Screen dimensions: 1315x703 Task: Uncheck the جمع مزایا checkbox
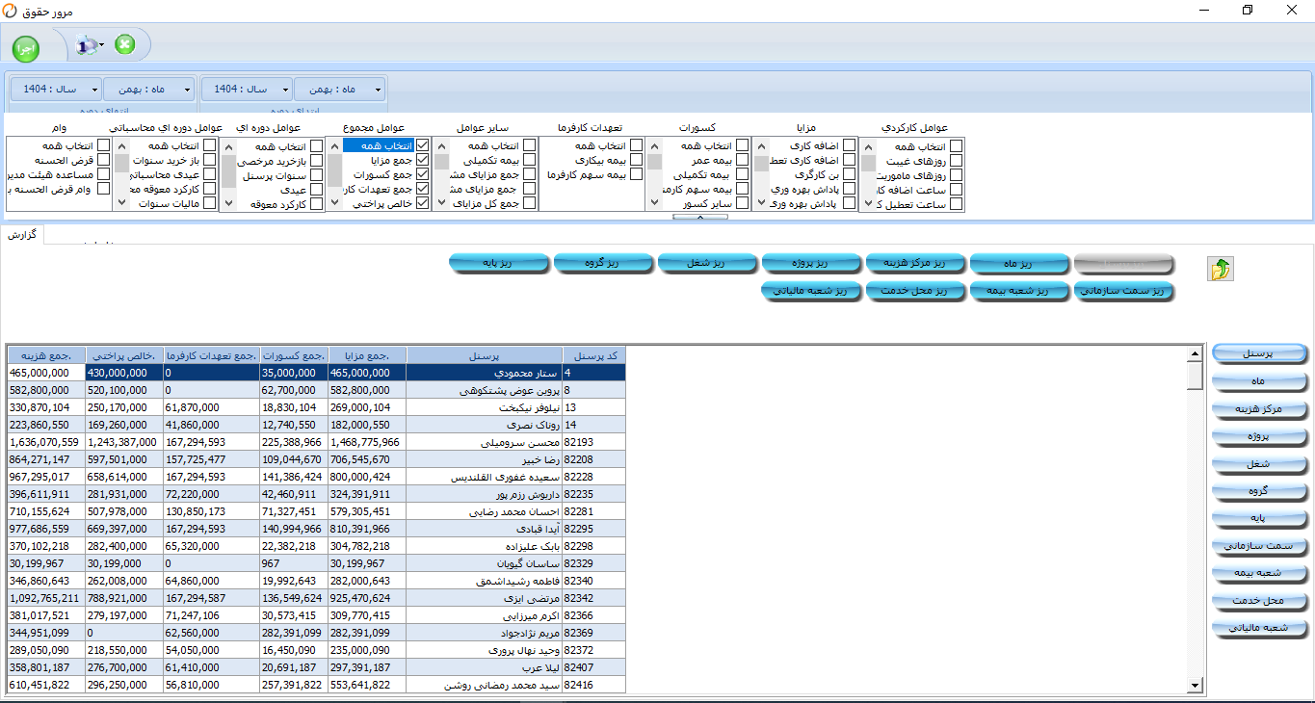coord(423,161)
